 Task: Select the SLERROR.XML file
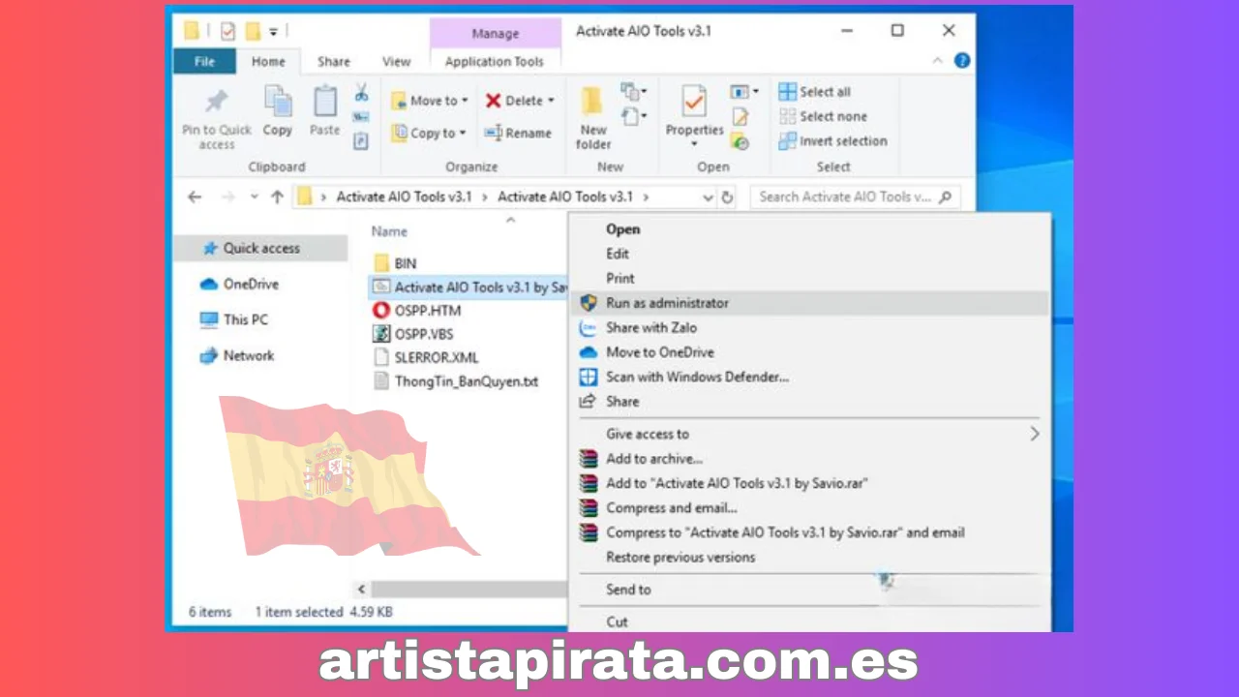pyautogui.click(x=425, y=357)
